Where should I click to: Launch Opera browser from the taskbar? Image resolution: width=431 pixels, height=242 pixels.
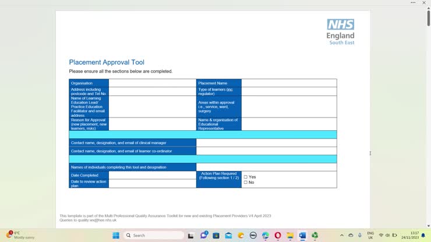coord(278,236)
